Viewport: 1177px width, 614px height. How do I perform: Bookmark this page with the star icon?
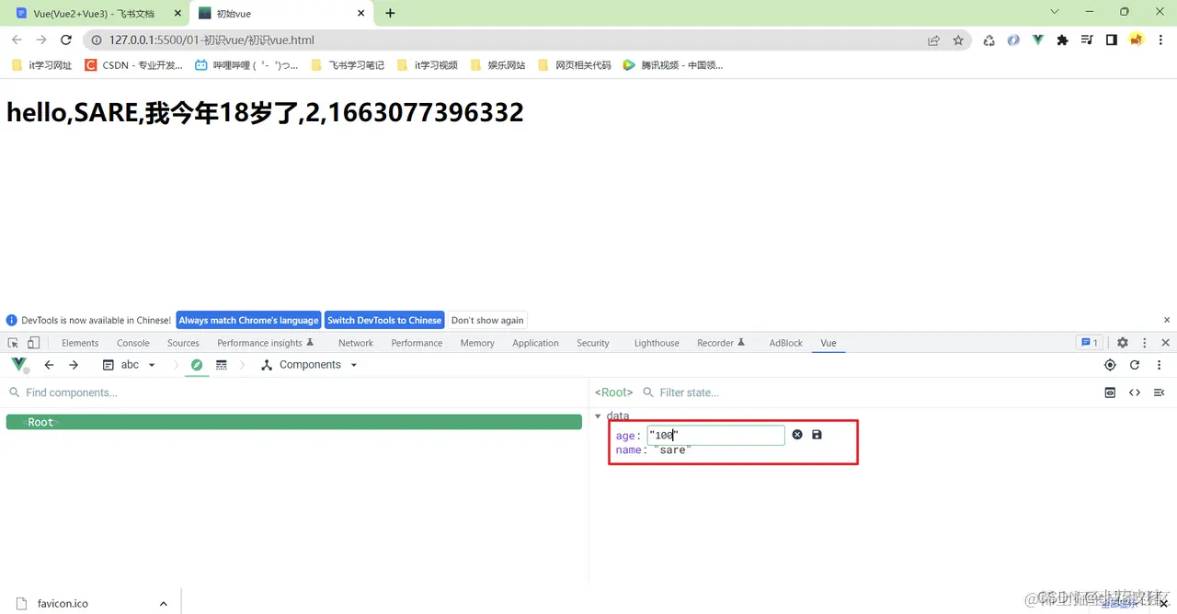coord(958,40)
